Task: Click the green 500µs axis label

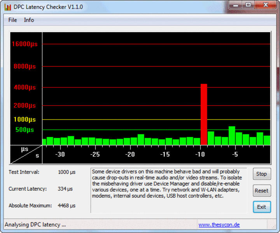Action: (24, 130)
